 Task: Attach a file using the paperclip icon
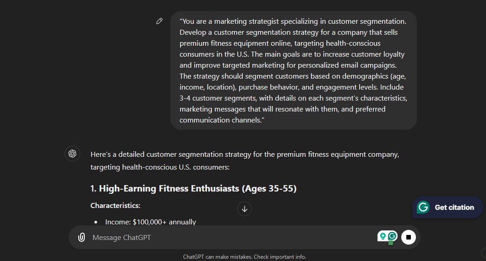pyautogui.click(x=82, y=237)
